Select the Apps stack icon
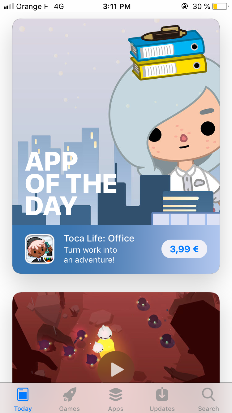This screenshot has height=413, width=232. (x=116, y=394)
